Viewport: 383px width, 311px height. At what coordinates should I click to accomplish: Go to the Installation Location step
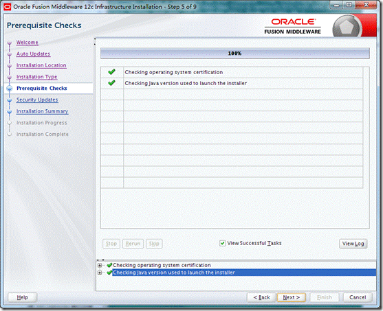(41, 65)
